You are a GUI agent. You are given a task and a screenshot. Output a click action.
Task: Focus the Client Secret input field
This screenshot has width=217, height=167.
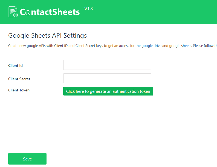click(x=107, y=78)
